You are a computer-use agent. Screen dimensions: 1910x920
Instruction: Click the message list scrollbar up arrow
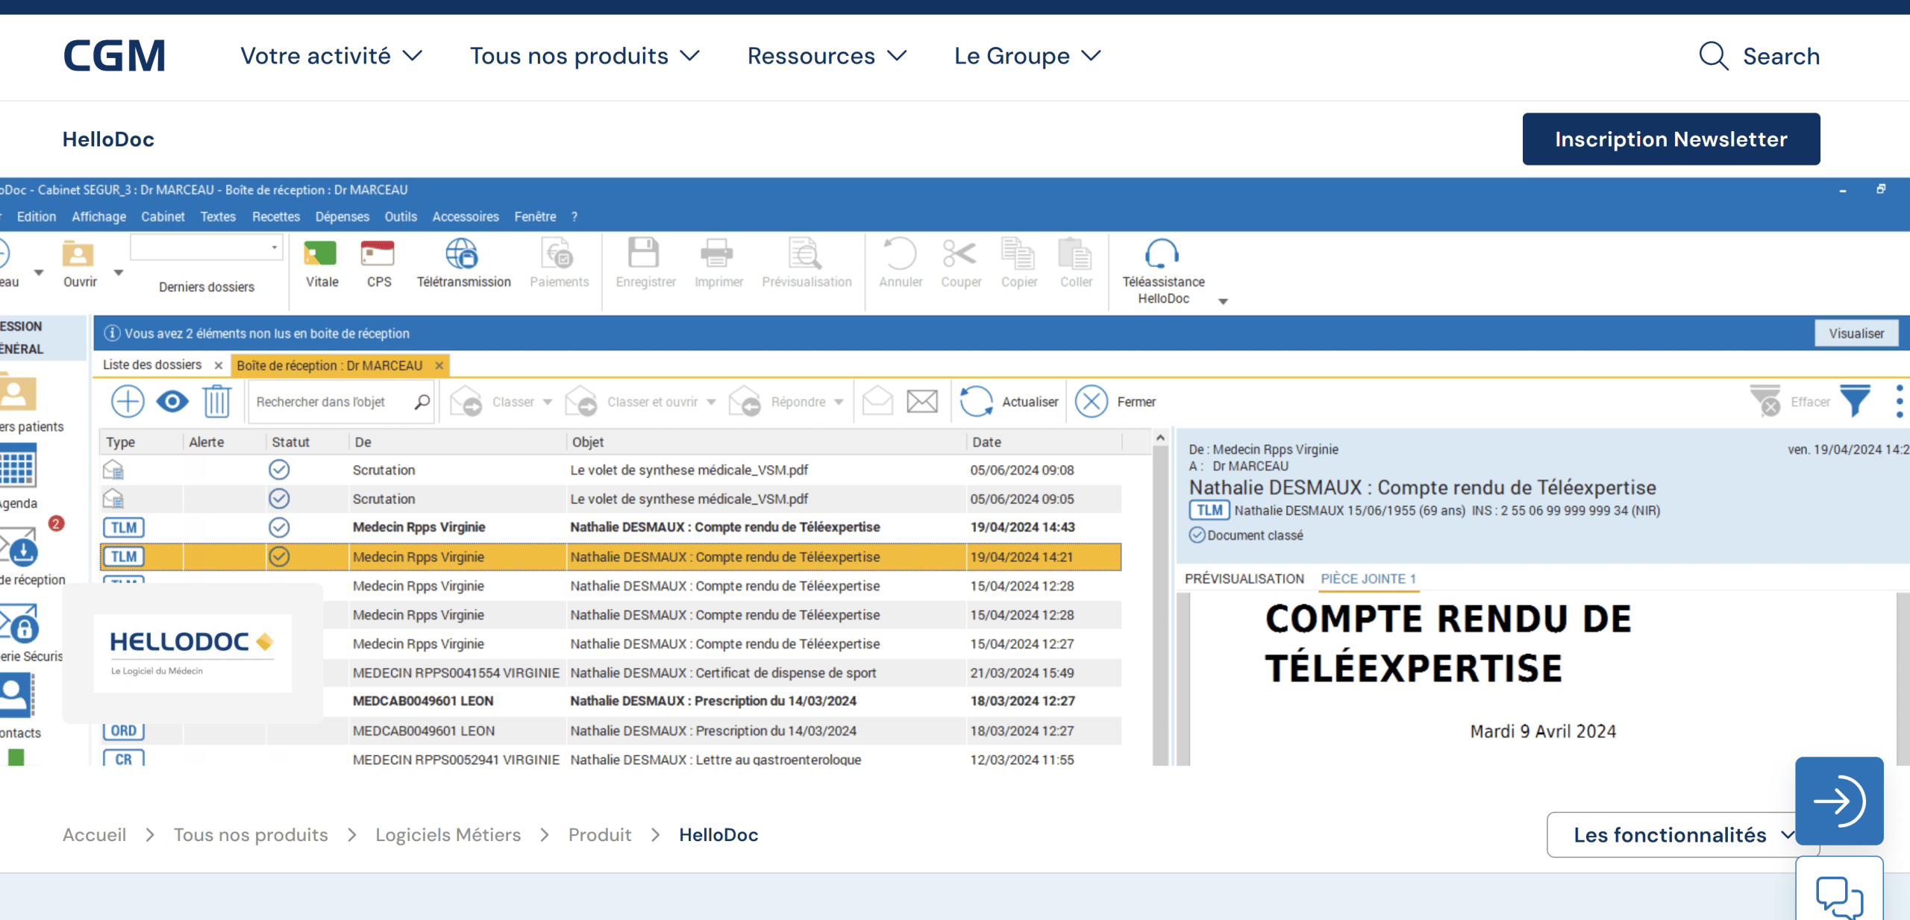pyautogui.click(x=1160, y=438)
